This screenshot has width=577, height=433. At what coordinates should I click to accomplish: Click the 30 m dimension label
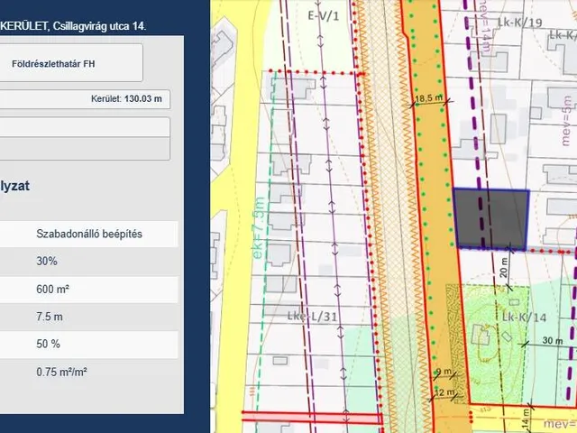click(x=553, y=341)
